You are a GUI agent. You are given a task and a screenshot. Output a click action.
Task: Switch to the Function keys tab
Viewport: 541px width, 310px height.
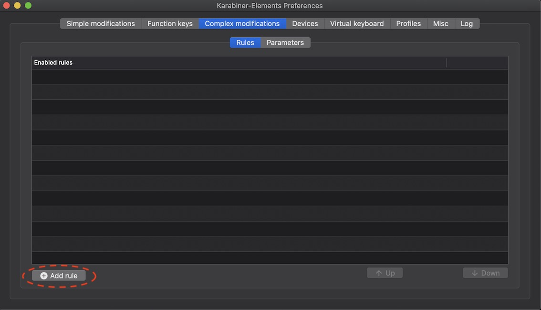(170, 23)
